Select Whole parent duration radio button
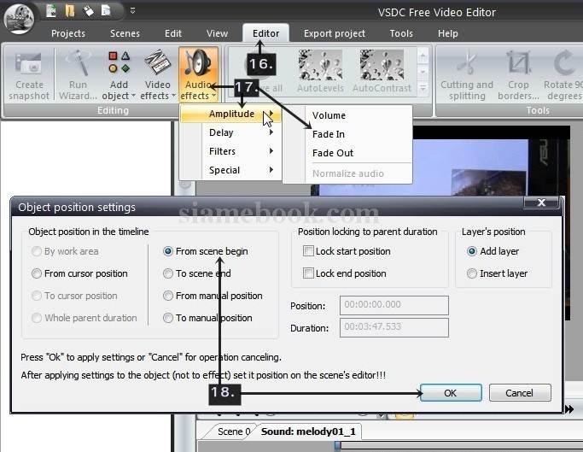Viewport: 583px width, 452px height. click(x=37, y=318)
